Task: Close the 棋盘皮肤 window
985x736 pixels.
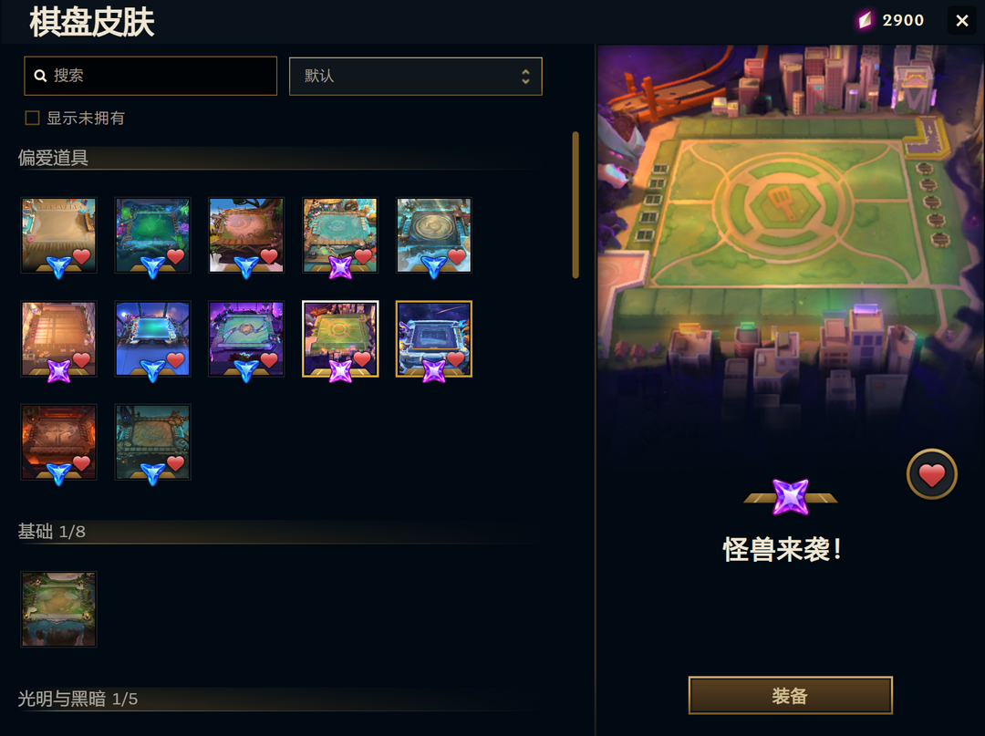Action: (962, 21)
